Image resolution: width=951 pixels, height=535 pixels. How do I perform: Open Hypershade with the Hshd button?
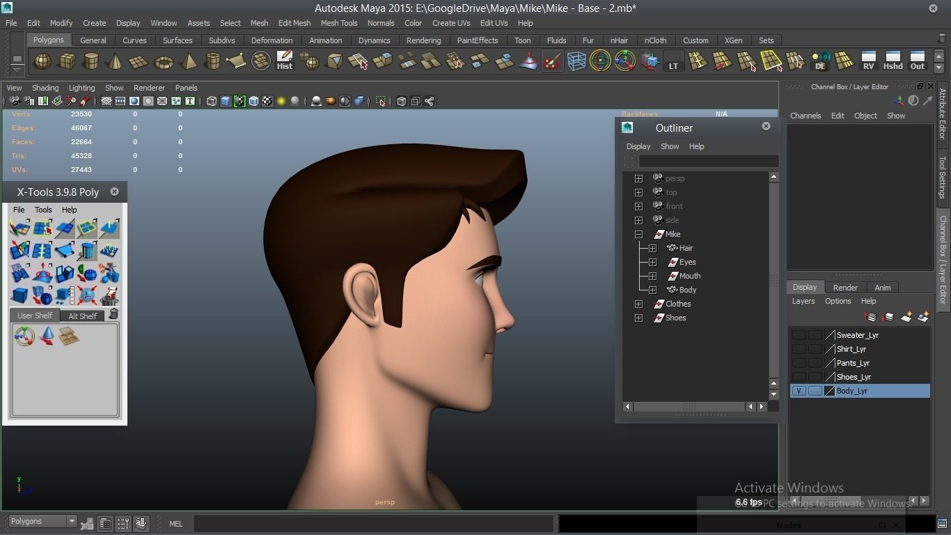tap(893, 61)
